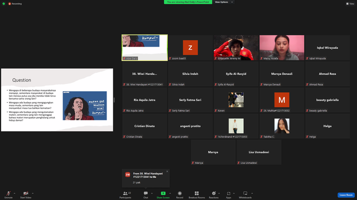The image size is (357, 200).
Task: Select beauty gabriella participant tile
Action: point(327,100)
